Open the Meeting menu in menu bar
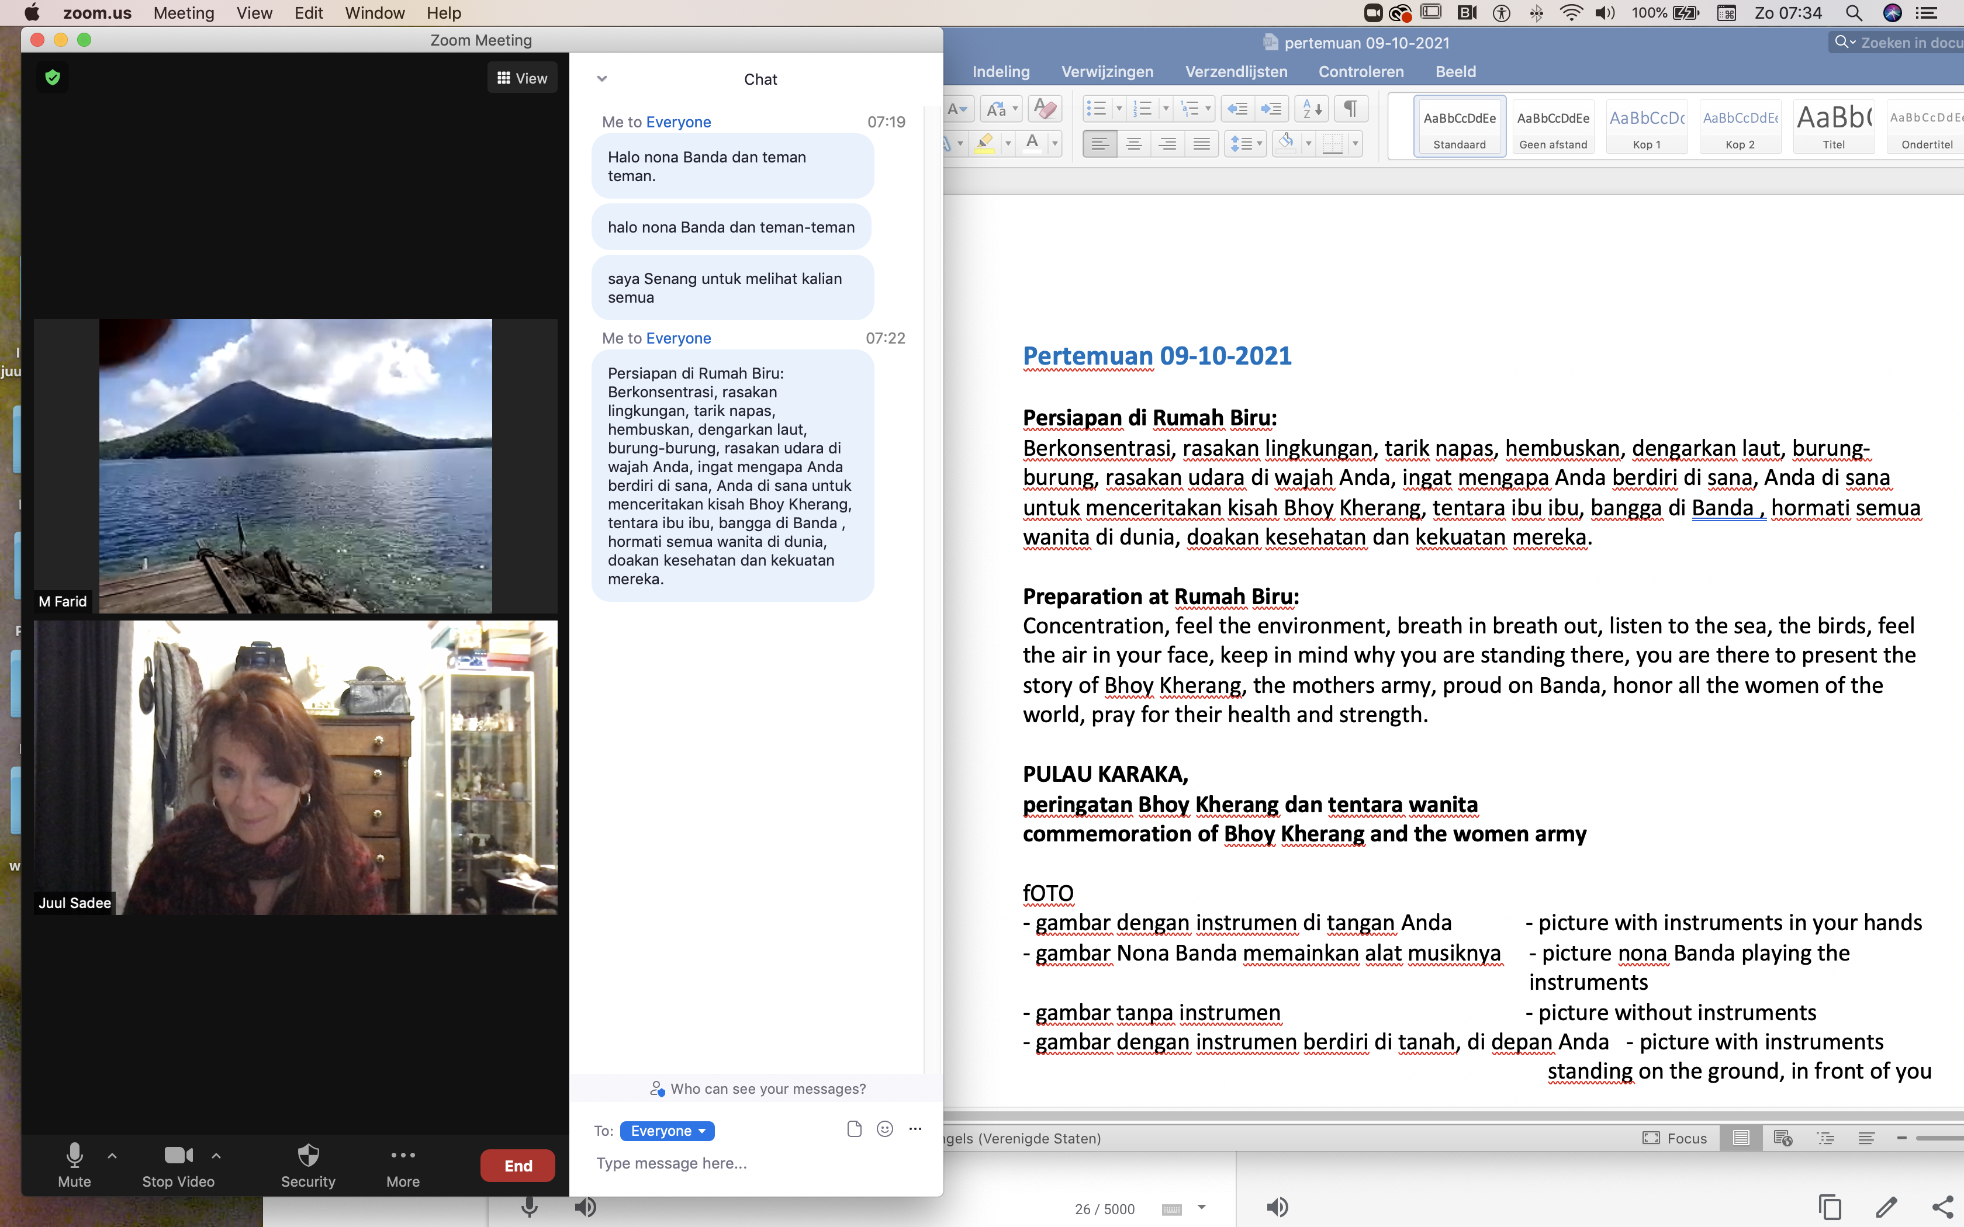The height and width of the screenshot is (1227, 1964). coord(184,13)
